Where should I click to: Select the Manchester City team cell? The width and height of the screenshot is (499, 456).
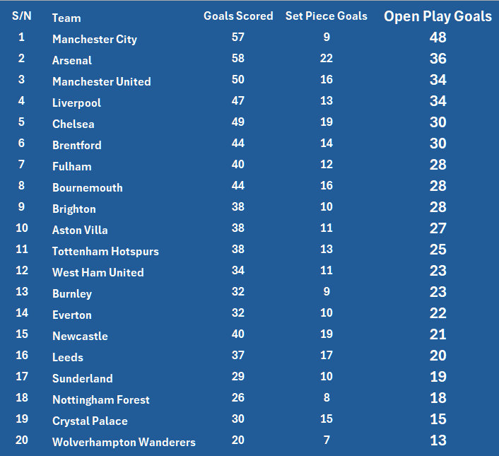(95, 39)
